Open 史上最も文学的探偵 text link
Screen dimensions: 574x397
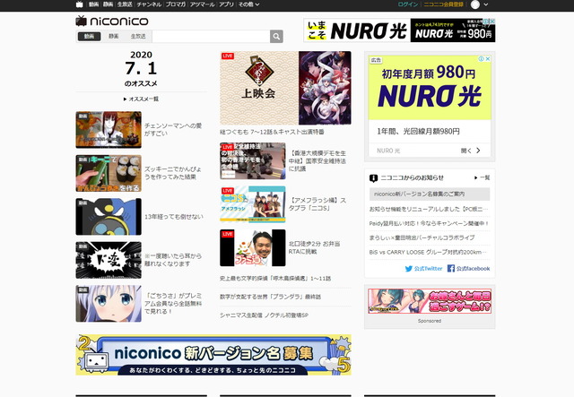pyautogui.click(x=275, y=279)
